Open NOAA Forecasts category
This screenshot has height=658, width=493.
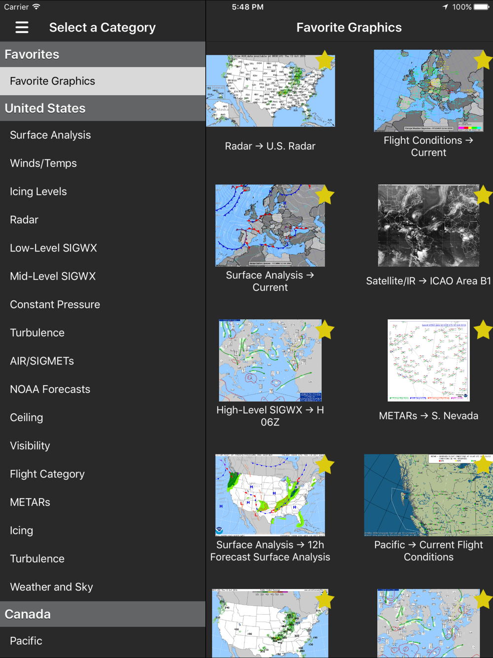pos(103,389)
